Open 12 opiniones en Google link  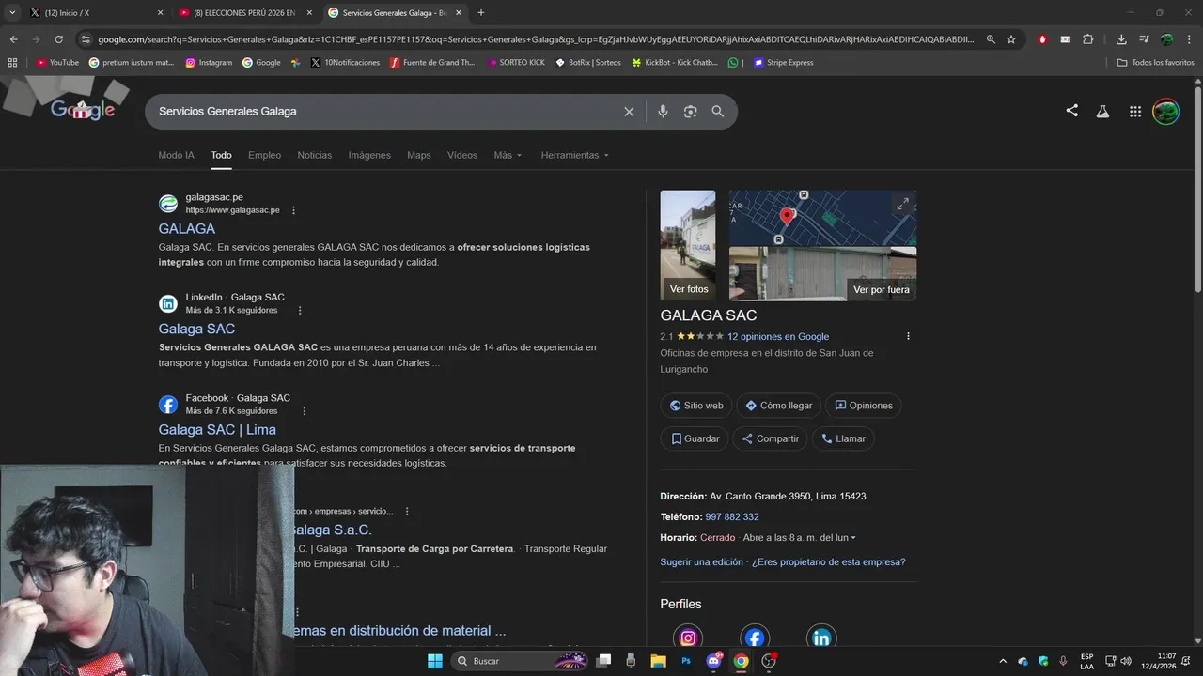778,336
